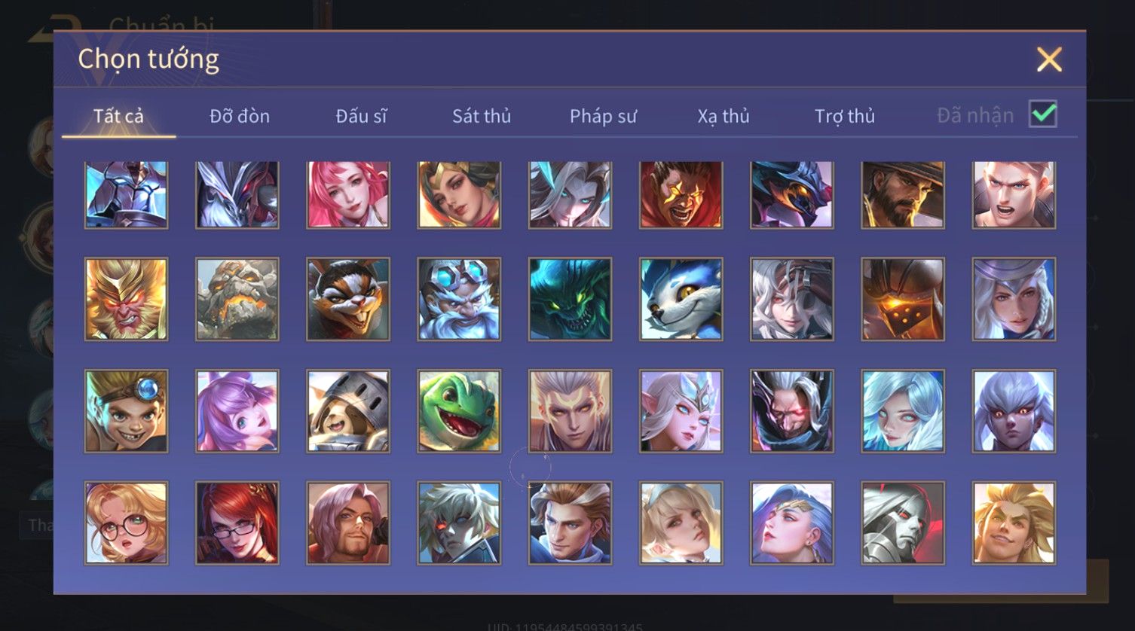The image size is (1135, 631).
Task: Switch to the Đỡ đòn tab
Action: pyautogui.click(x=240, y=116)
